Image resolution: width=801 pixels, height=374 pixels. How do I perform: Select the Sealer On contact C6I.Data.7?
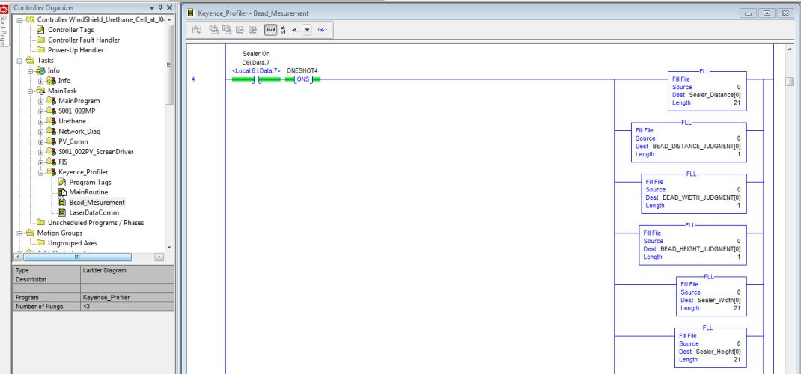point(258,79)
